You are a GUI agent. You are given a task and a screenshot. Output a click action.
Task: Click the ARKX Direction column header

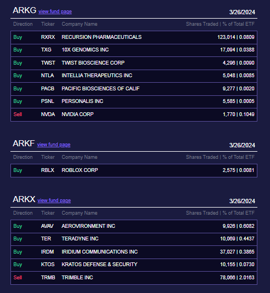23,213
